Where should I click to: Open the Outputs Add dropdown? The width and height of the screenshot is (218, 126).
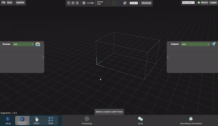(195, 44)
